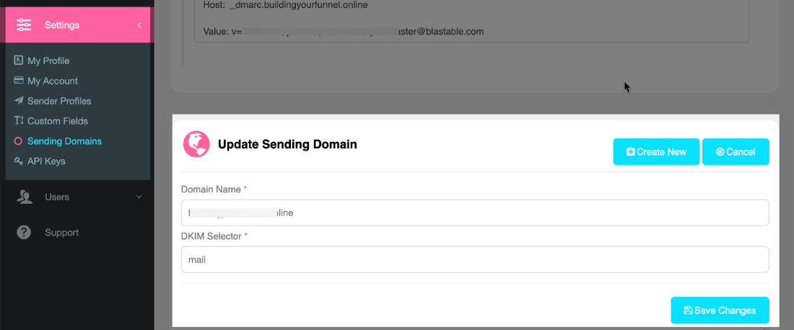
Task: Click the Users people icon
Action: 25,197
